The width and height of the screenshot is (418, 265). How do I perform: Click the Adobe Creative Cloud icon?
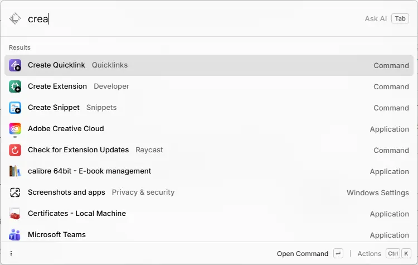(x=15, y=129)
